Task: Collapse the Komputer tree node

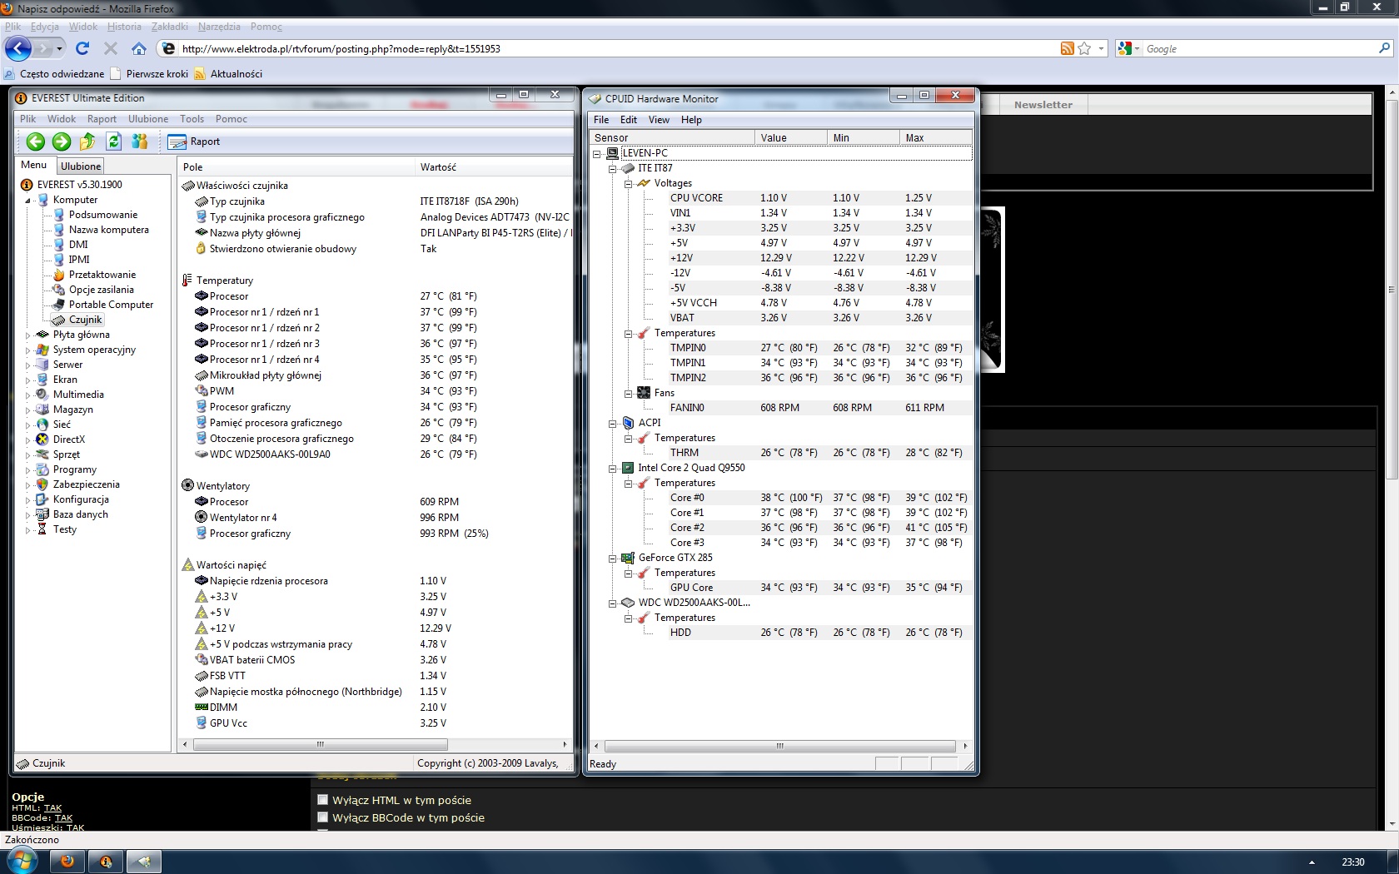Action: [x=28, y=201]
